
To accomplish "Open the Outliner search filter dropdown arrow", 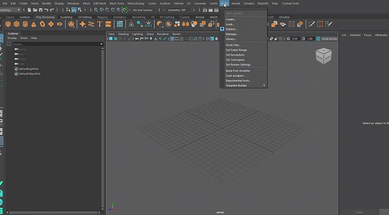I will point(101,44).
